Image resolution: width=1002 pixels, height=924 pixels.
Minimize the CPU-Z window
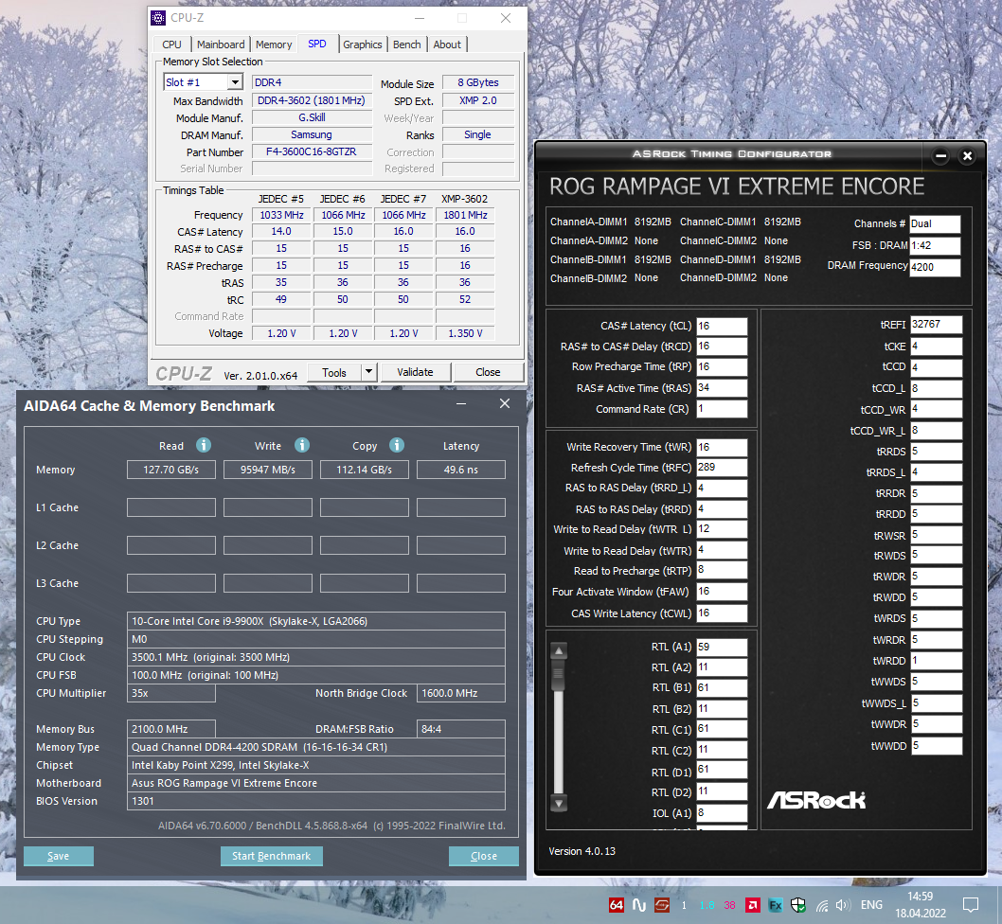click(420, 18)
